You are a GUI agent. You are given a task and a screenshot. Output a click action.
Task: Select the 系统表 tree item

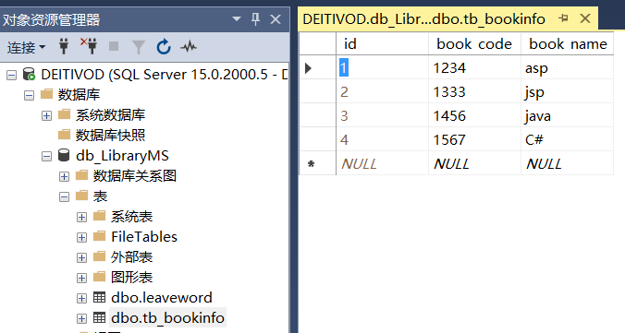pos(131,217)
